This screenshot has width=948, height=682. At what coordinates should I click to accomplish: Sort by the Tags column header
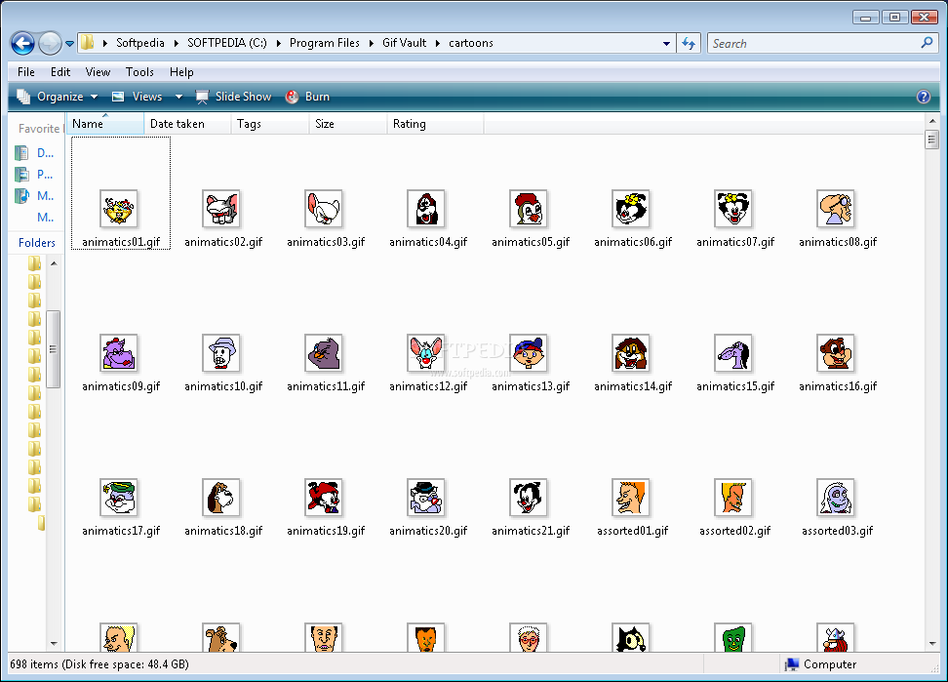coord(269,124)
